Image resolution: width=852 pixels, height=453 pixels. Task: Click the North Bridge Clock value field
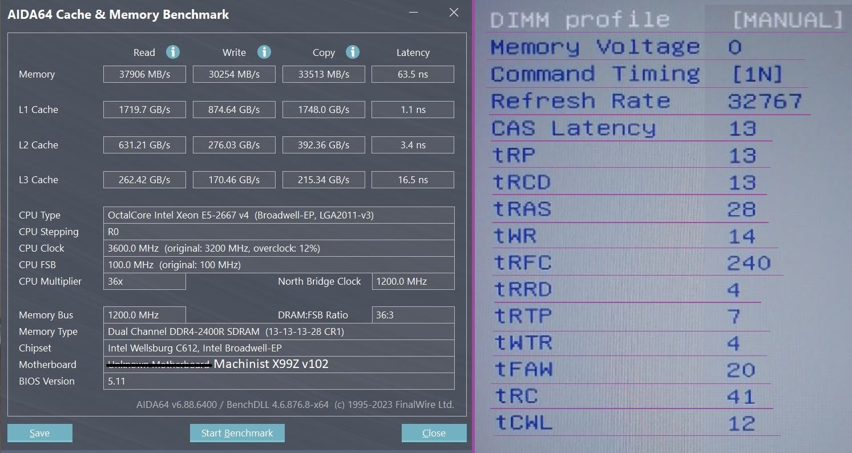click(413, 281)
